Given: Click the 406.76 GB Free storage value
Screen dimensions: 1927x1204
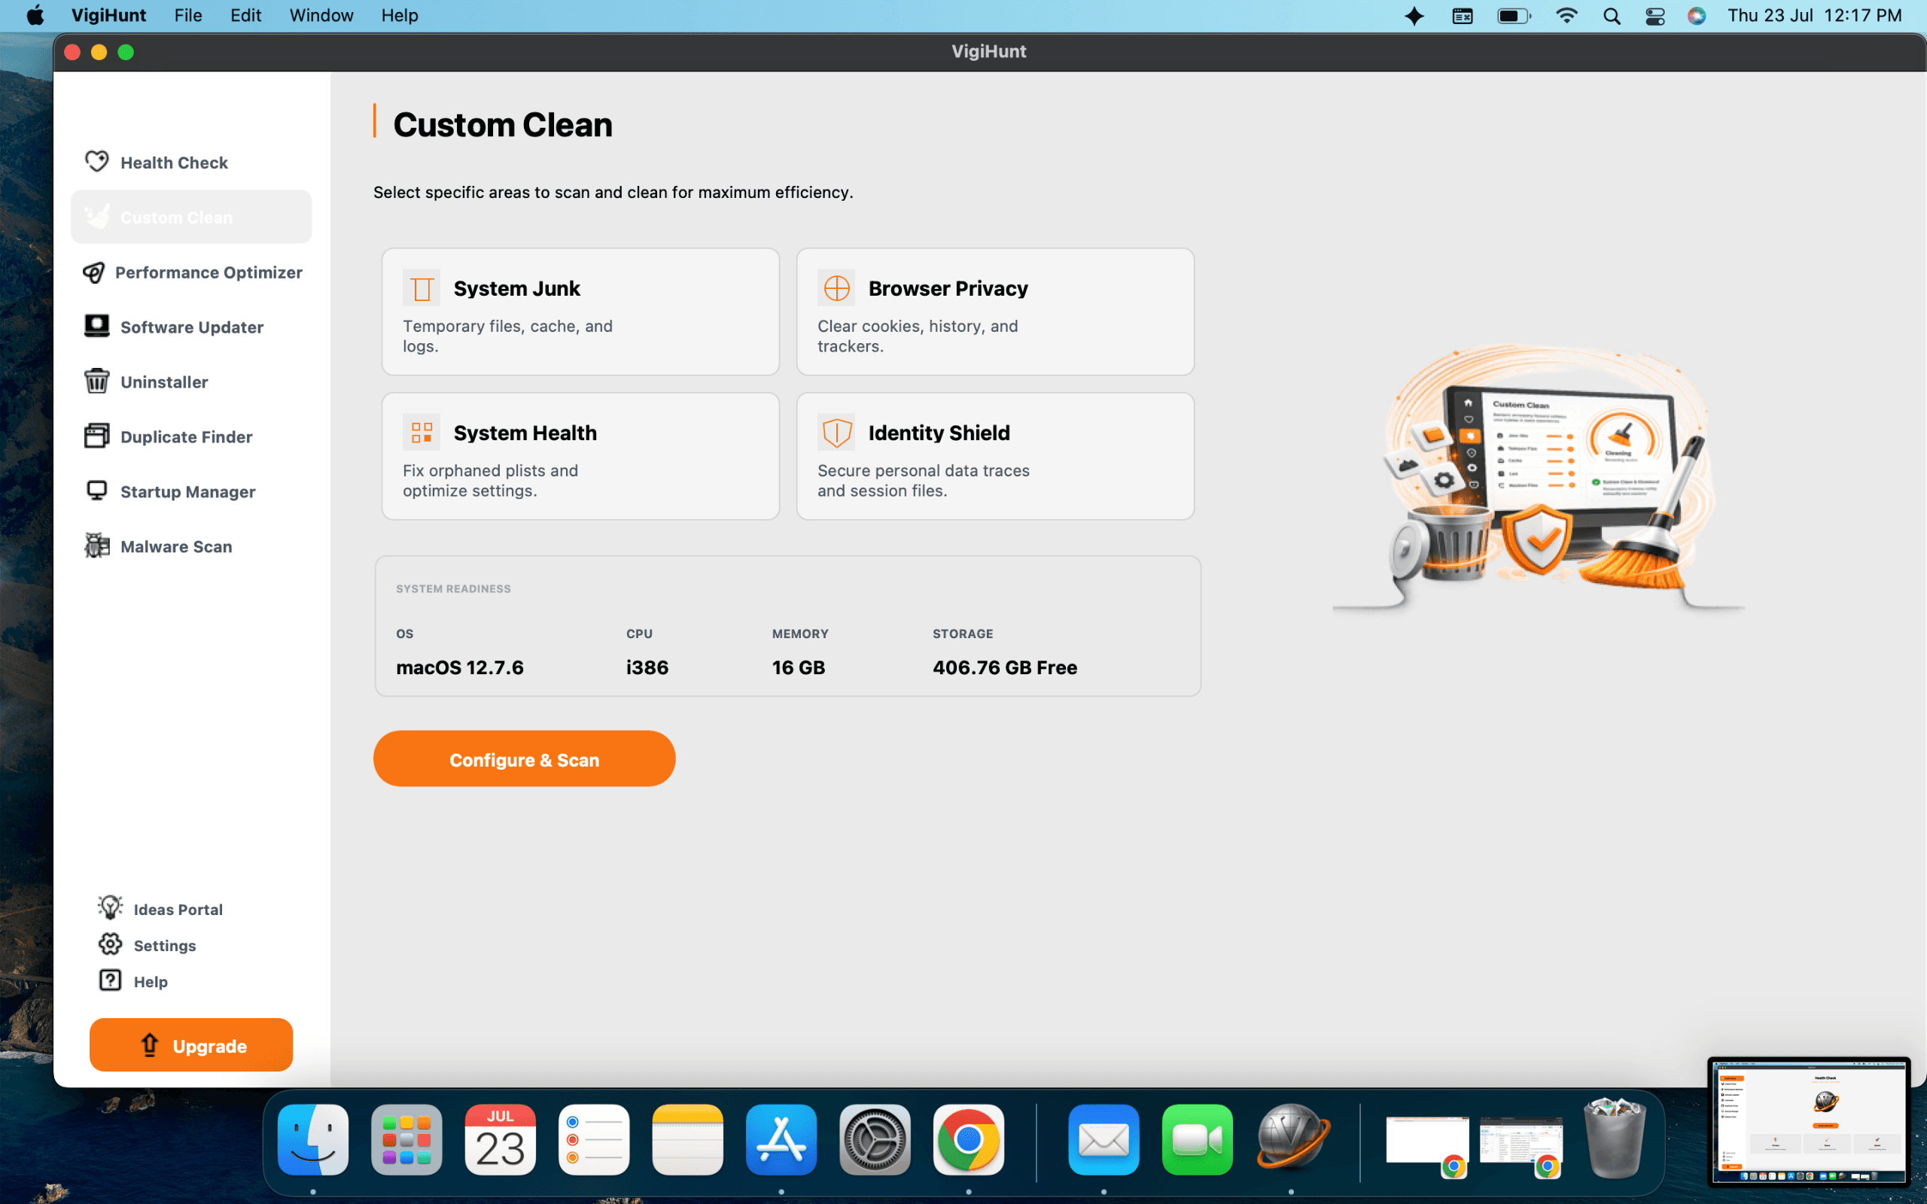Looking at the screenshot, I should pos(1004,667).
